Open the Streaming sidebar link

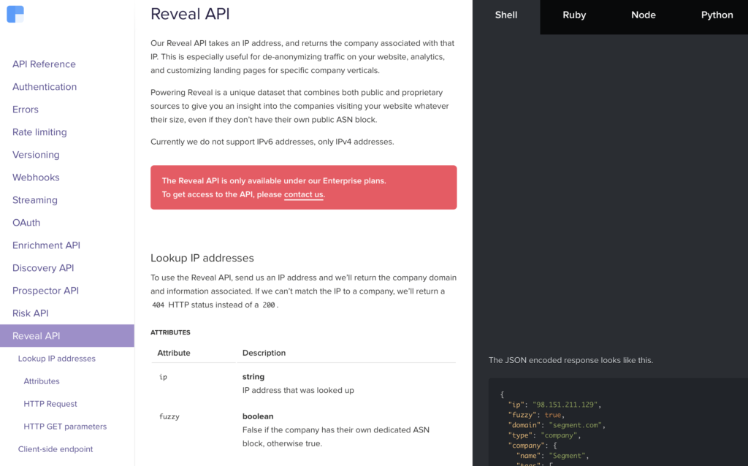pyautogui.click(x=35, y=200)
